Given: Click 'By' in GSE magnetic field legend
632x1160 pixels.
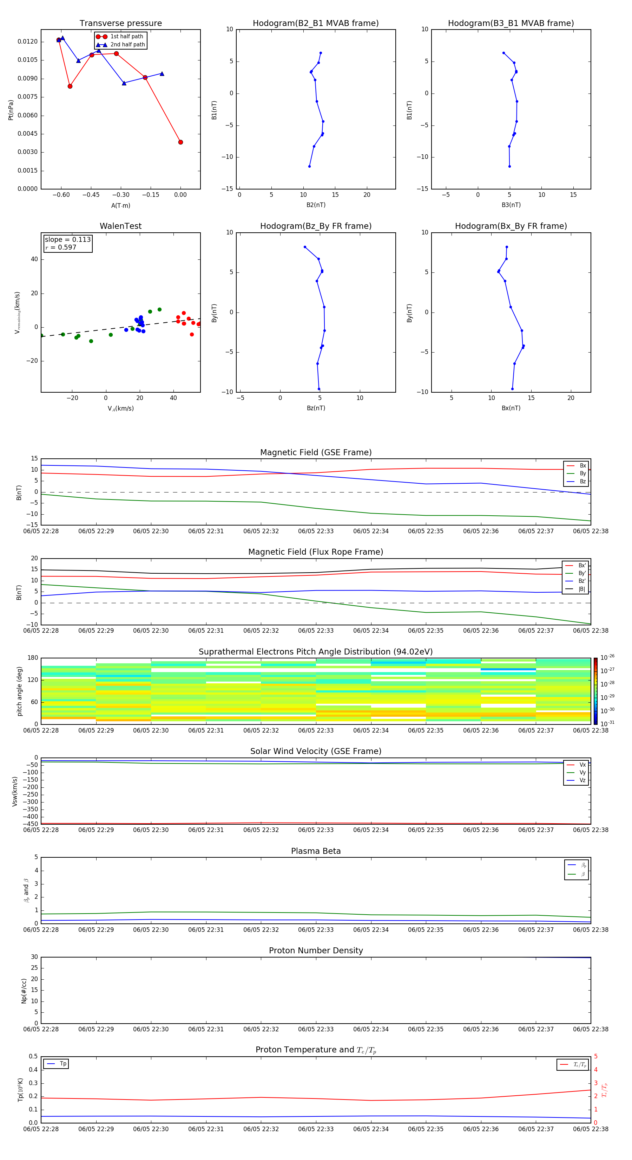Looking at the screenshot, I should (576, 474).
